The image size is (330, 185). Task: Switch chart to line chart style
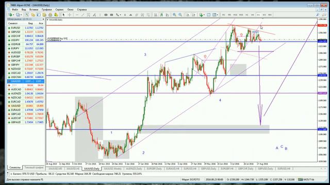click(167, 15)
